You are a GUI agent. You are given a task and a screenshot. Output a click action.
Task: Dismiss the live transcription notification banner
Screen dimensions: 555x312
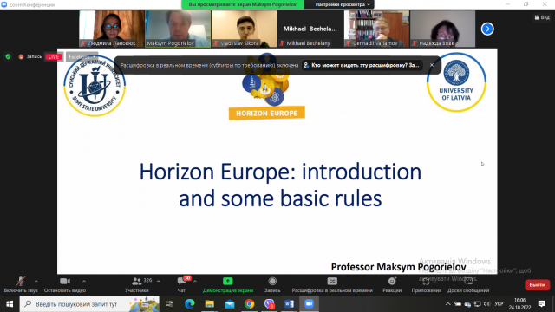pos(432,65)
